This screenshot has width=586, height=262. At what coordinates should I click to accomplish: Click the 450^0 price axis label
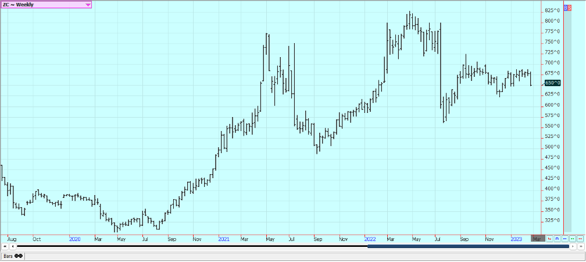[553, 168]
